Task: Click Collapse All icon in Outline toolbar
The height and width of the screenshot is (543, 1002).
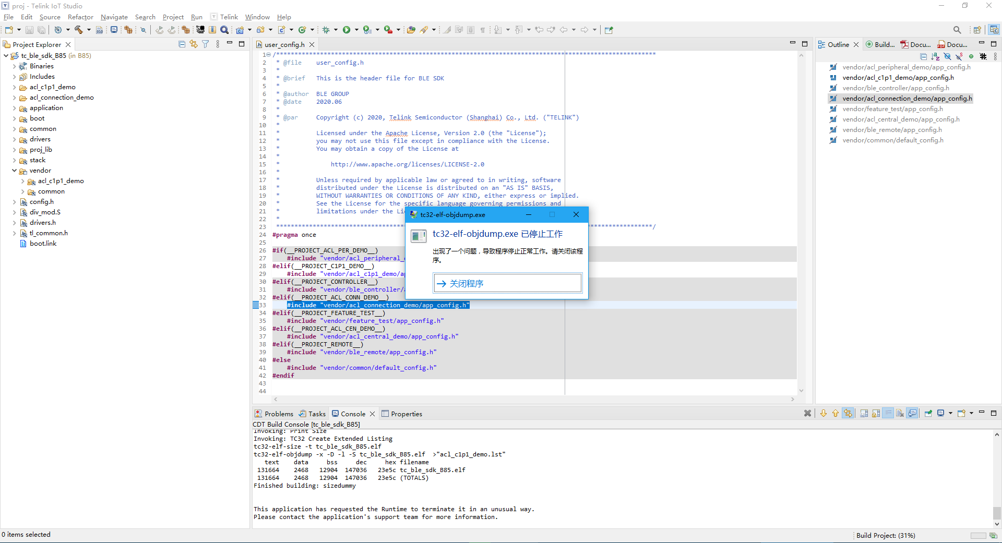Action: click(x=924, y=56)
